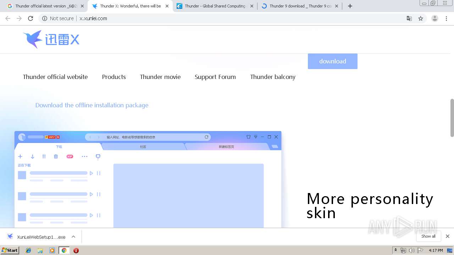Click the blue download button
The width and height of the screenshot is (454, 255).
[x=333, y=61]
